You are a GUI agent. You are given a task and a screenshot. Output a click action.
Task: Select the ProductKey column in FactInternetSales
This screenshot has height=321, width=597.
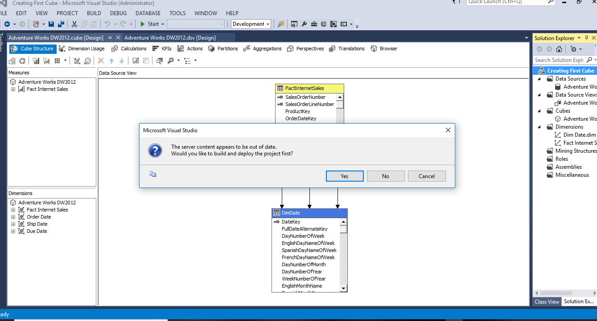[298, 111]
